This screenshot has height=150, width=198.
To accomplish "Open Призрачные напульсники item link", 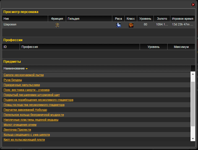I will click(22, 85).
